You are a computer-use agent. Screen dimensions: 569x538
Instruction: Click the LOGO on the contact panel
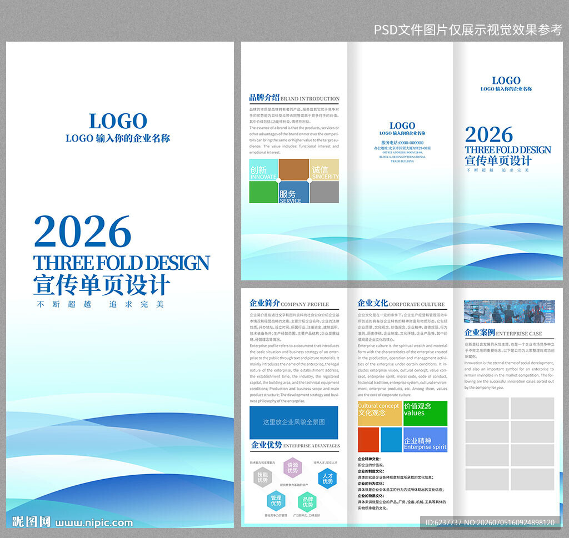point(402,125)
